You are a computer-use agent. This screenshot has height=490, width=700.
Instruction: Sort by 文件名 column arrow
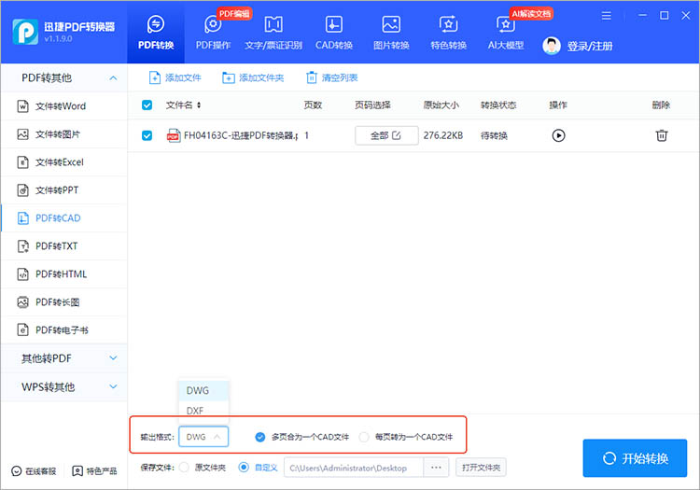199,105
